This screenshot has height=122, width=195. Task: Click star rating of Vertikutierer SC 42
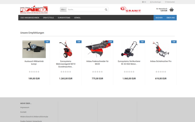129,72
